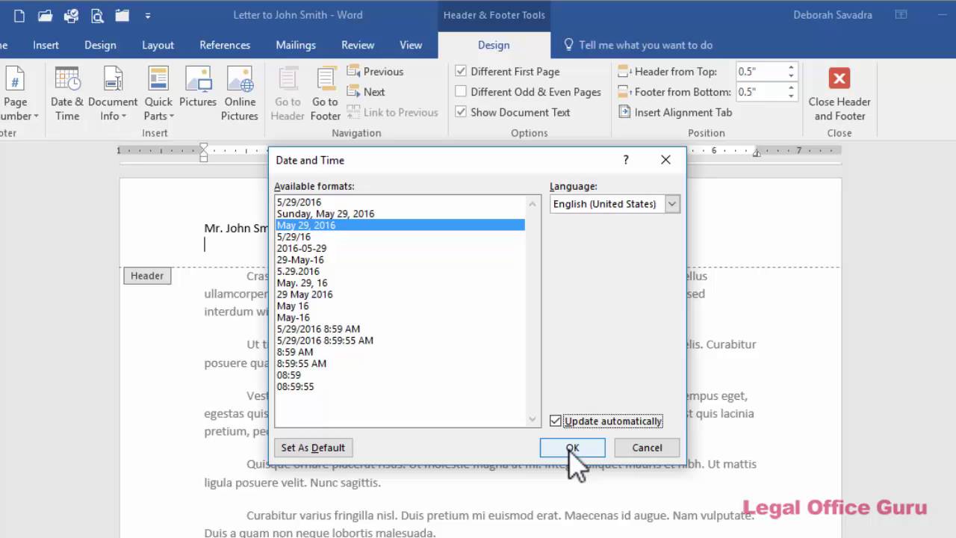
Task: Click the Header label tag in document
Action: coord(147,276)
